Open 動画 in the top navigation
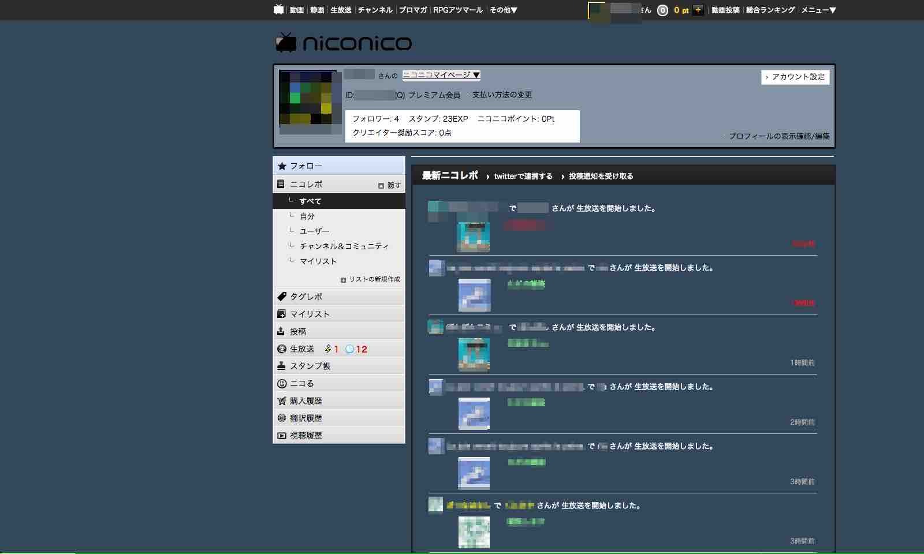This screenshot has width=924, height=554. point(297,10)
